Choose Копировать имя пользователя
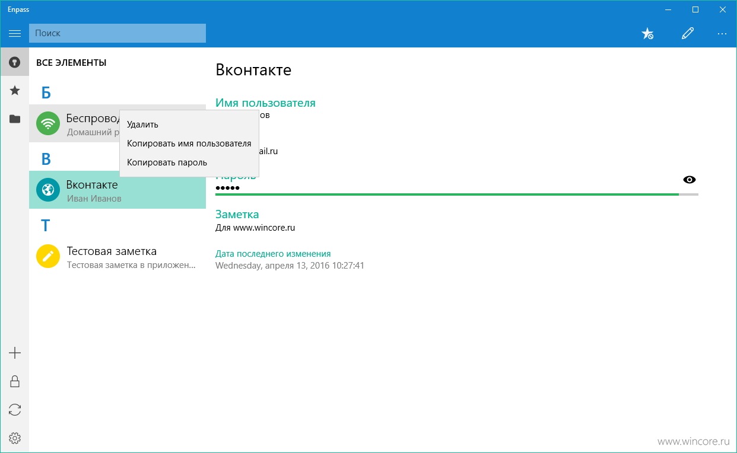737x453 pixels. pos(189,143)
